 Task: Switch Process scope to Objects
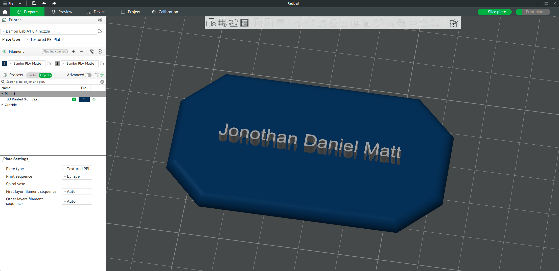coord(45,75)
